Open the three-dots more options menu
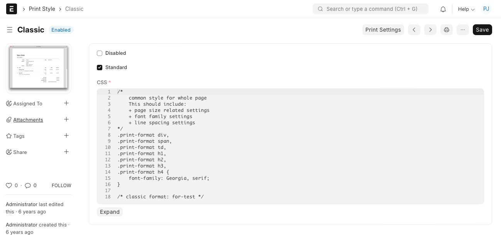 pos(463,30)
